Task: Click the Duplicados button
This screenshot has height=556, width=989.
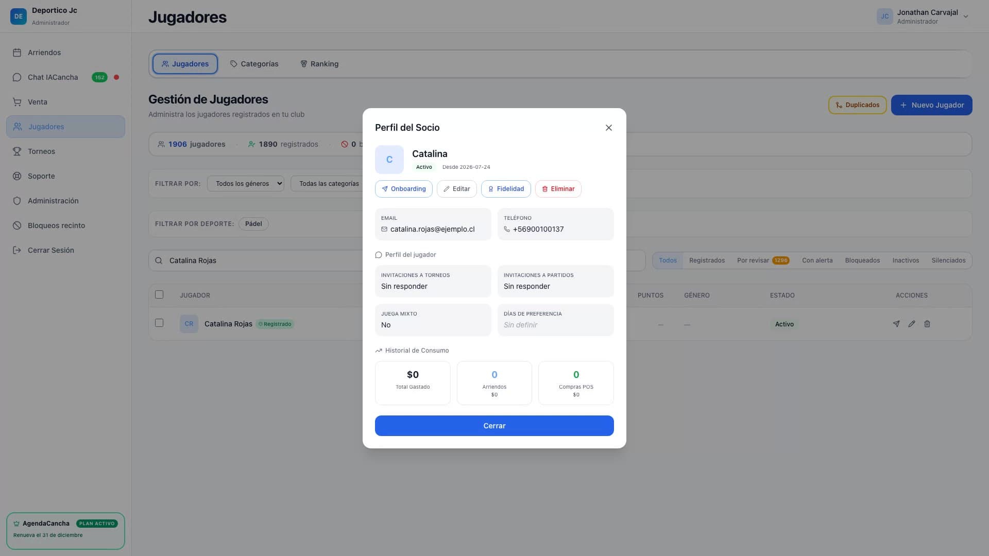Action: (857, 105)
